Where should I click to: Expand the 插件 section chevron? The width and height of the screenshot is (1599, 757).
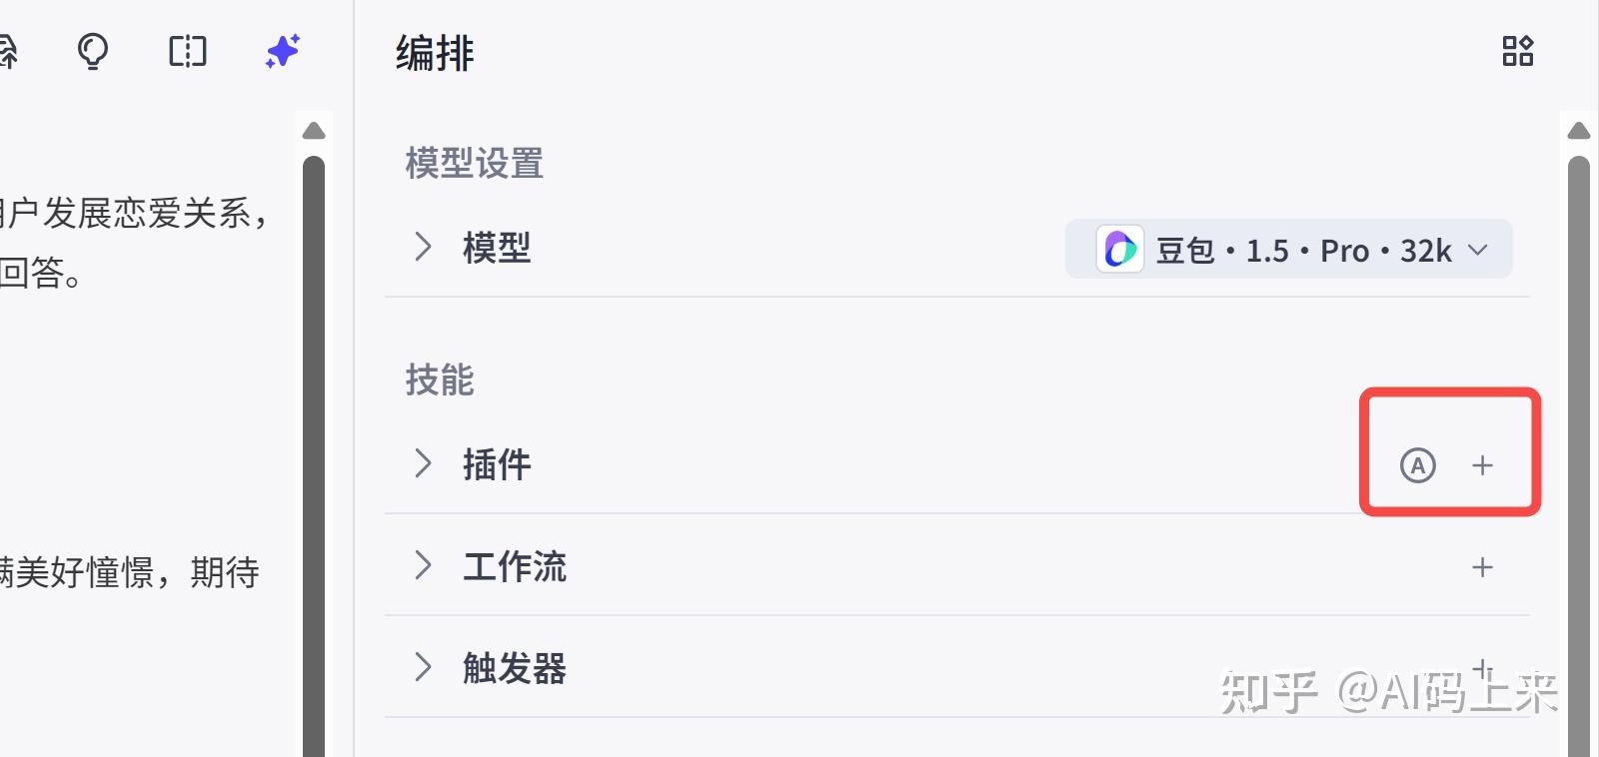(423, 463)
